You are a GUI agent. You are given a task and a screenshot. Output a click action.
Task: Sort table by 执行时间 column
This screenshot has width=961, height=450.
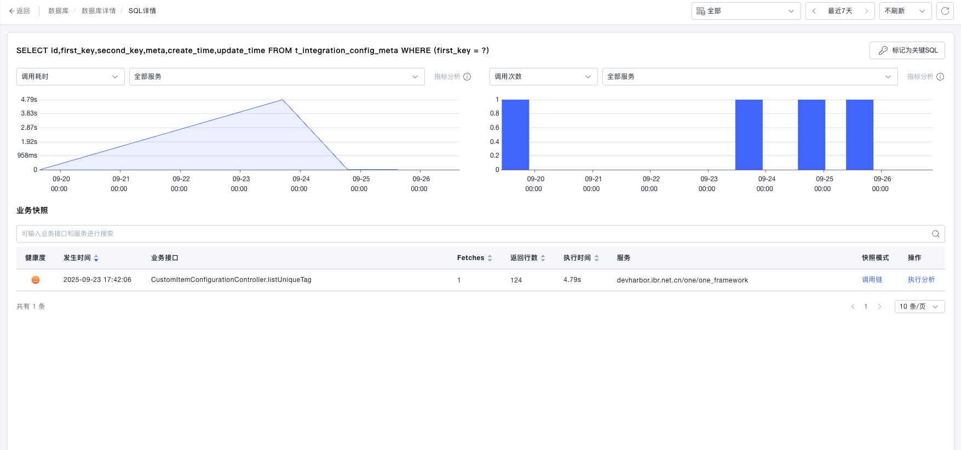(x=596, y=258)
